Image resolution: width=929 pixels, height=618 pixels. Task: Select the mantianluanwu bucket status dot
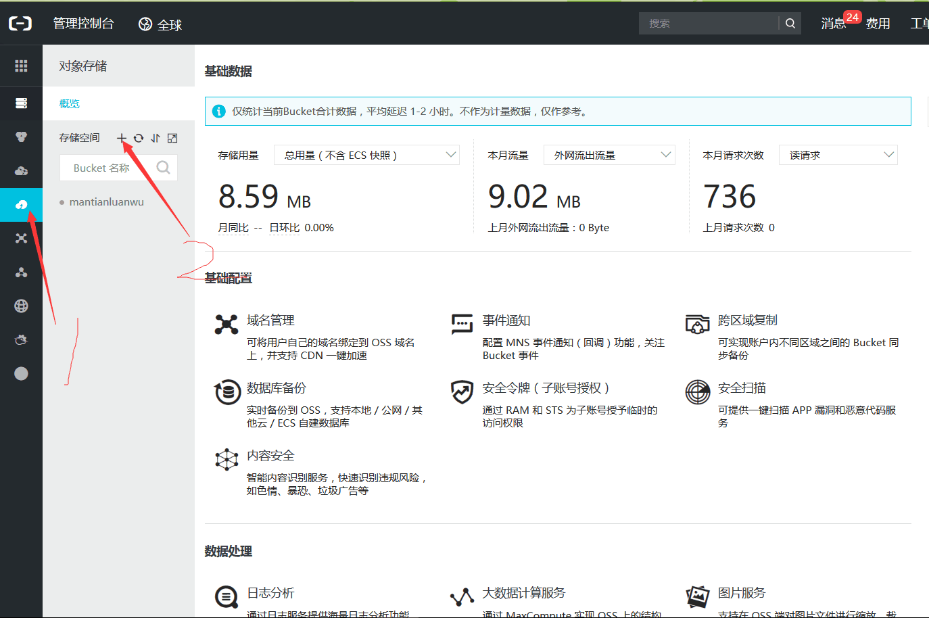point(61,201)
